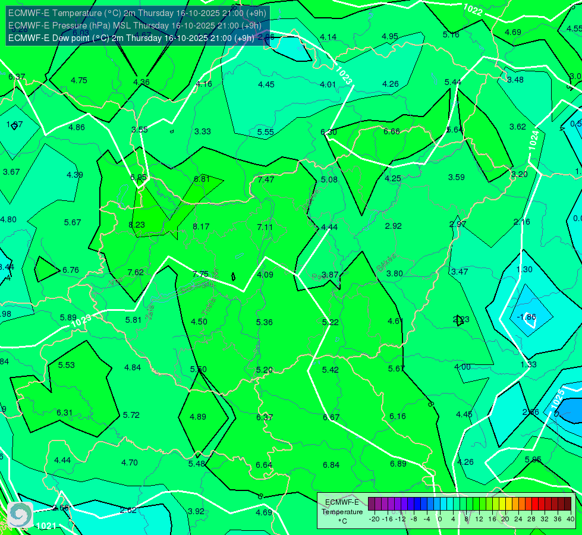Click the 1.30 dew point value
This screenshot has height=535, width=582.
[524, 269]
